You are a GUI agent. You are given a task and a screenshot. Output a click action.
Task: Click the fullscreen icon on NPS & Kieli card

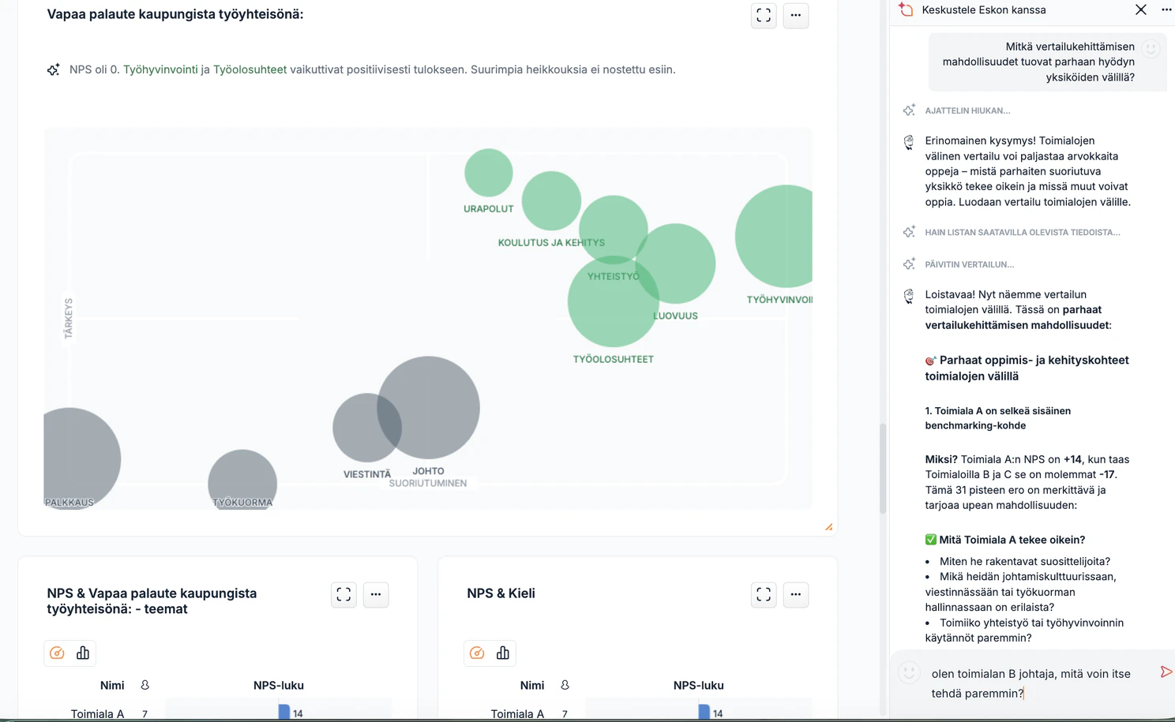[x=764, y=594]
